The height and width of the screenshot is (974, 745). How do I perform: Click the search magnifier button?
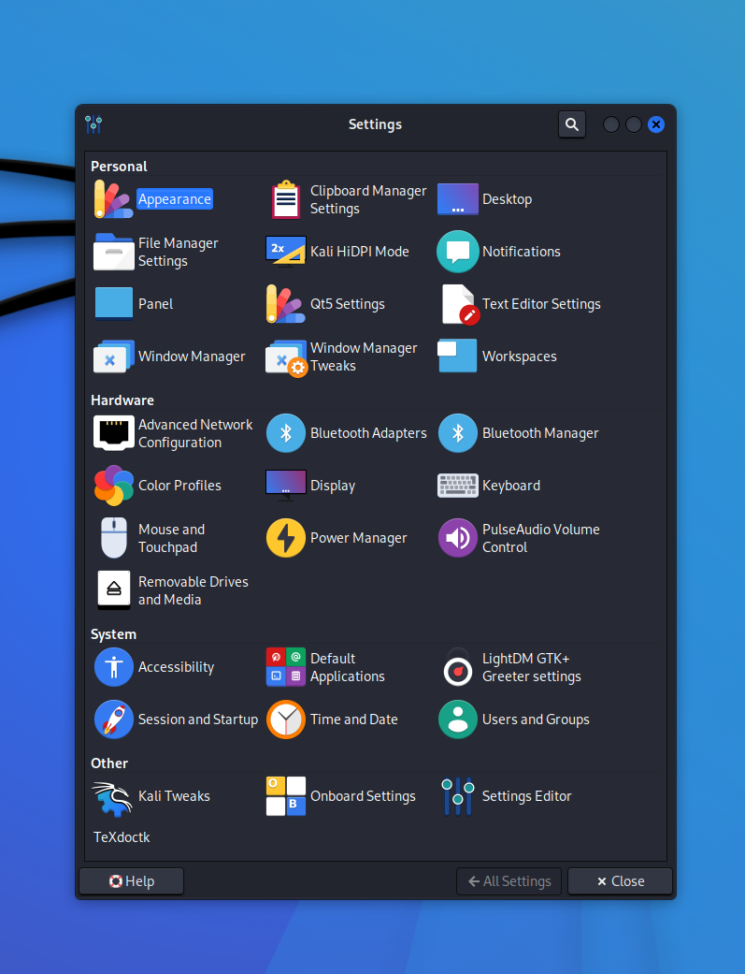(572, 124)
